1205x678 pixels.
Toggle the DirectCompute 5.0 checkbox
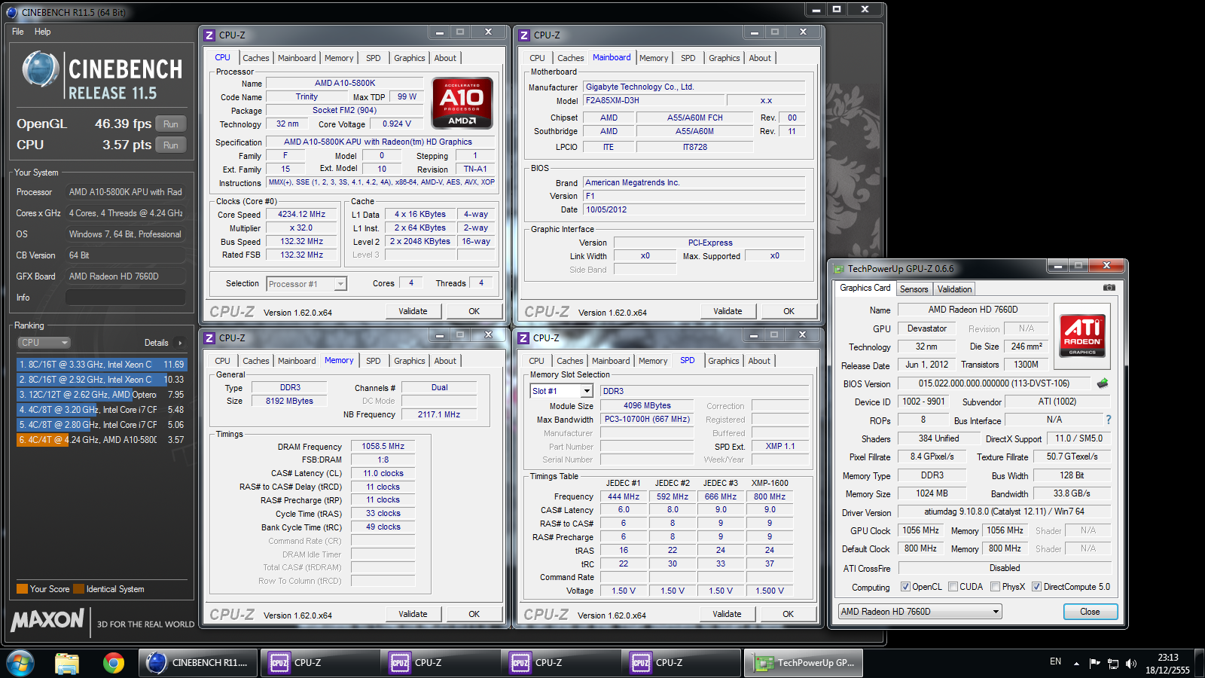1036,587
